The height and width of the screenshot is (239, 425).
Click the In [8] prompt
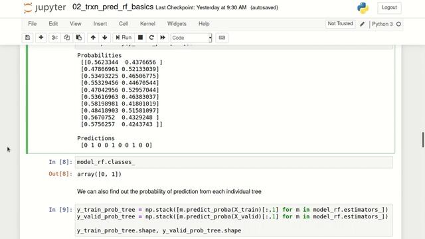click(x=60, y=162)
